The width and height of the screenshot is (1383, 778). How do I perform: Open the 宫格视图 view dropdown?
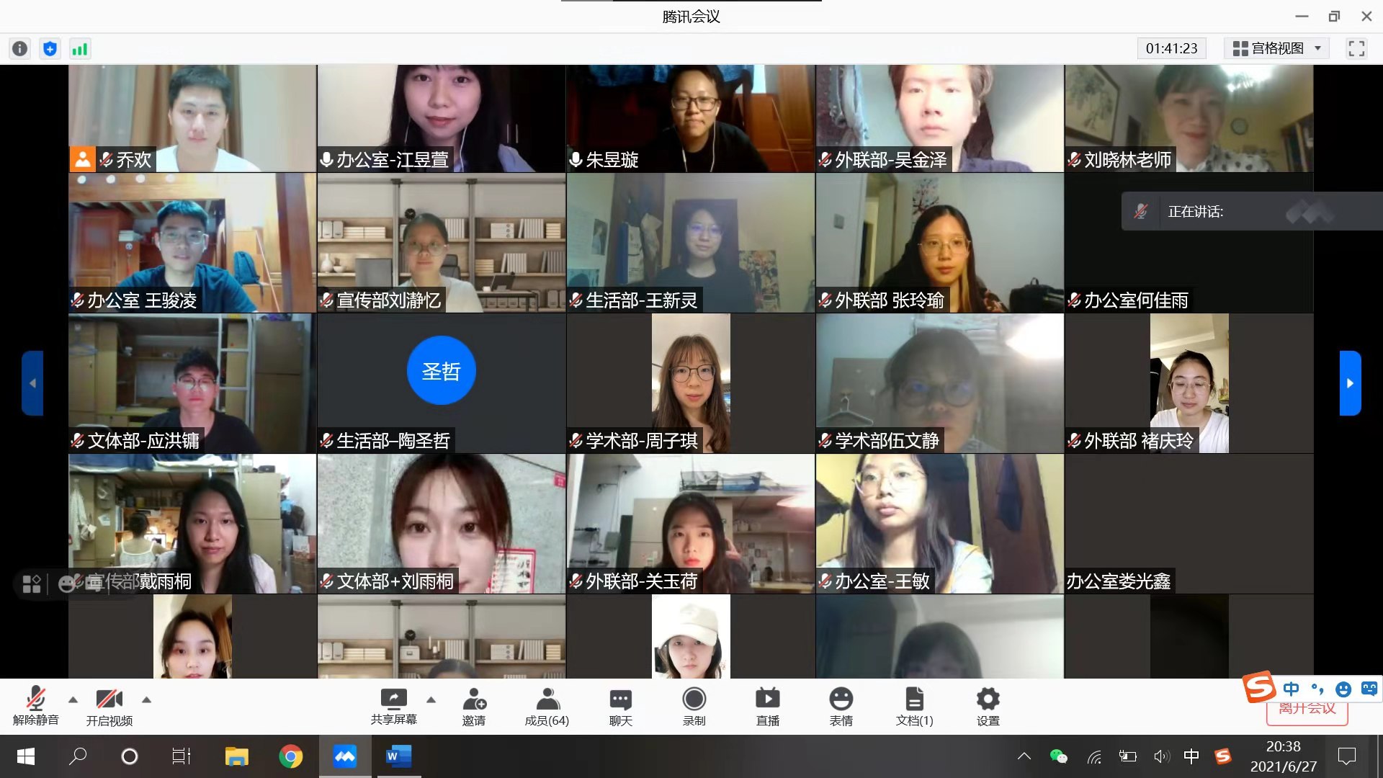click(x=1277, y=48)
